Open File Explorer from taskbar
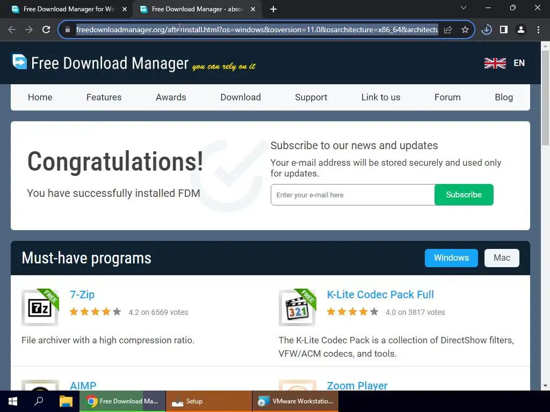 click(x=66, y=401)
